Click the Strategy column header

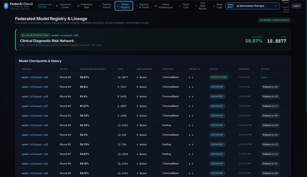tap(168, 69)
